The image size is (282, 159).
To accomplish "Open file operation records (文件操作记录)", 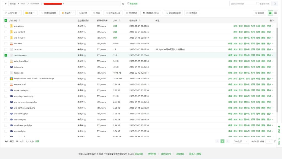I will [113, 13].
